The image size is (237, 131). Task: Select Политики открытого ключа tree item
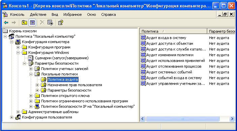[65, 96]
